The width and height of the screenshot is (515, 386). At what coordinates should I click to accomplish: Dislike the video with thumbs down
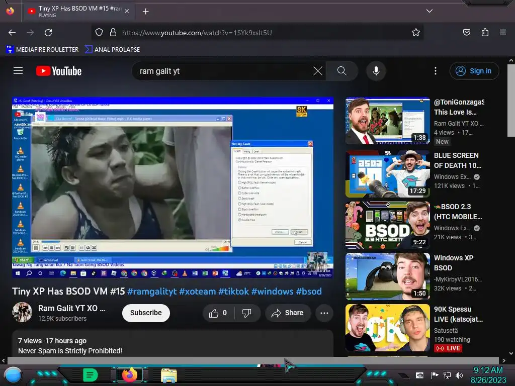tap(247, 313)
